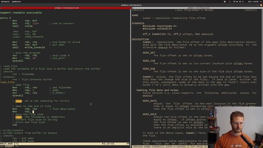Click the 'call uitoa' instruction
The image size is (263, 148).
(23, 26)
